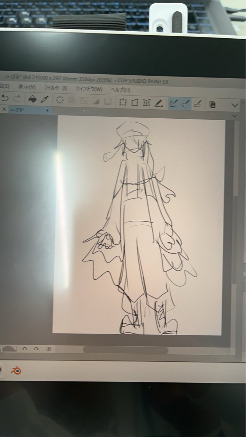This screenshot has height=437, width=246.
Task: Click the Undo arrow icon
Action: coord(4,98)
